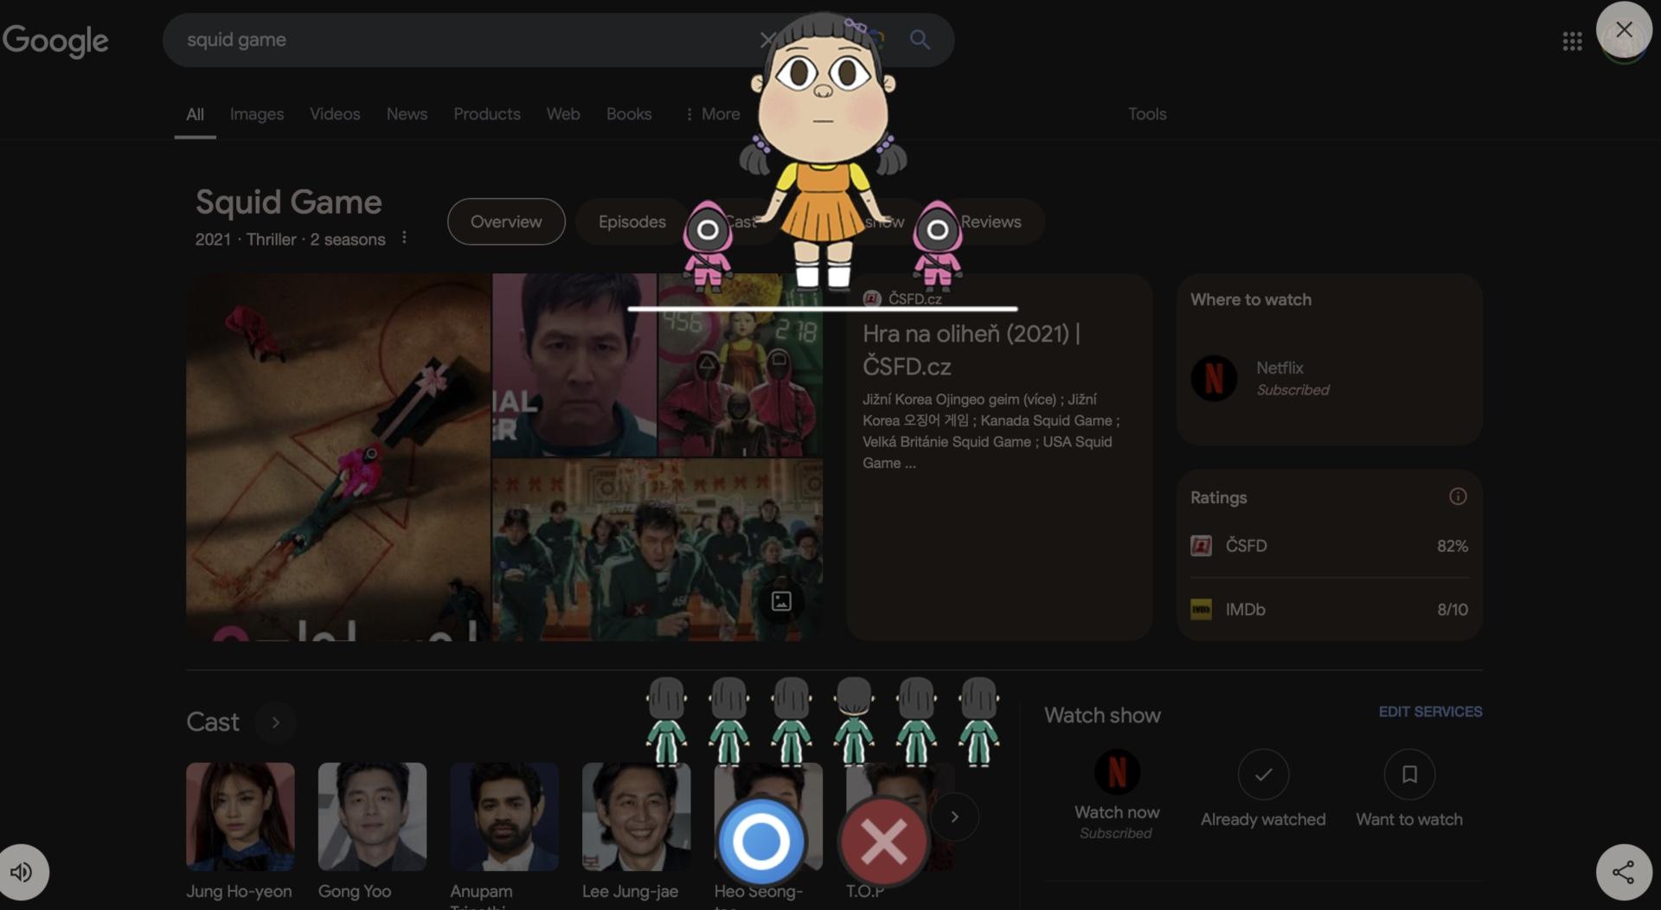Open Anupam cast photo
Image resolution: width=1661 pixels, height=910 pixels.
coord(504,817)
